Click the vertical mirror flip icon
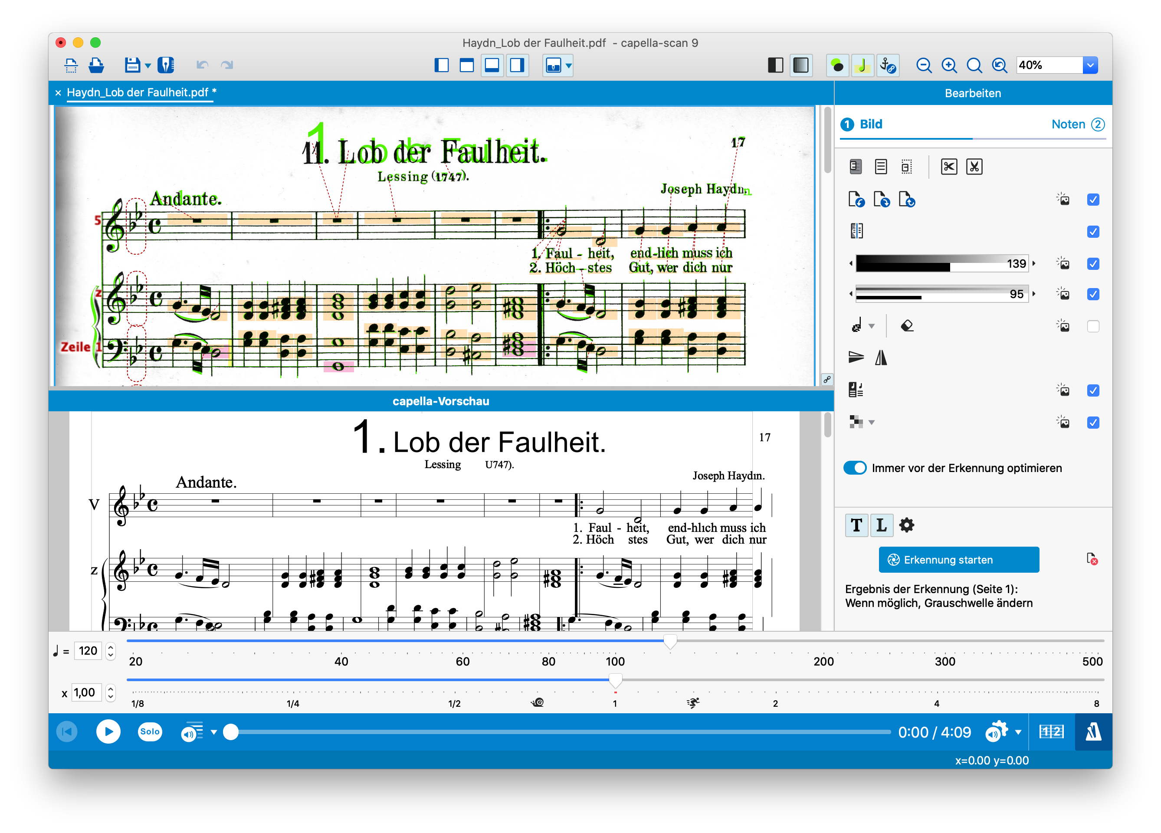Image resolution: width=1161 pixels, height=833 pixels. click(x=881, y=357)
